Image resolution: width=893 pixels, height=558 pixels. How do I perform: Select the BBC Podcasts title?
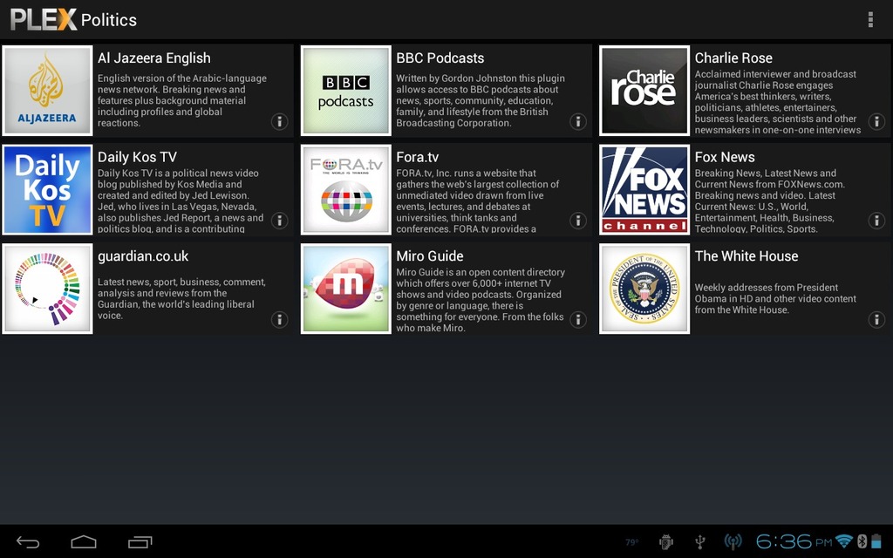(440, 58)
